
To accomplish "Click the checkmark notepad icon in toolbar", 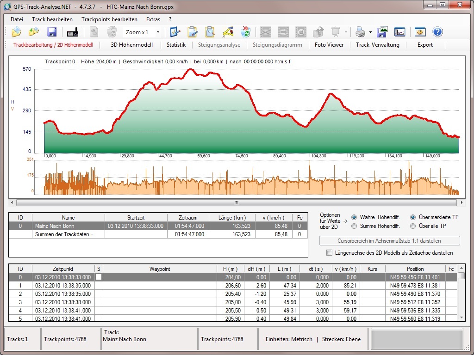I will [175, 32].
